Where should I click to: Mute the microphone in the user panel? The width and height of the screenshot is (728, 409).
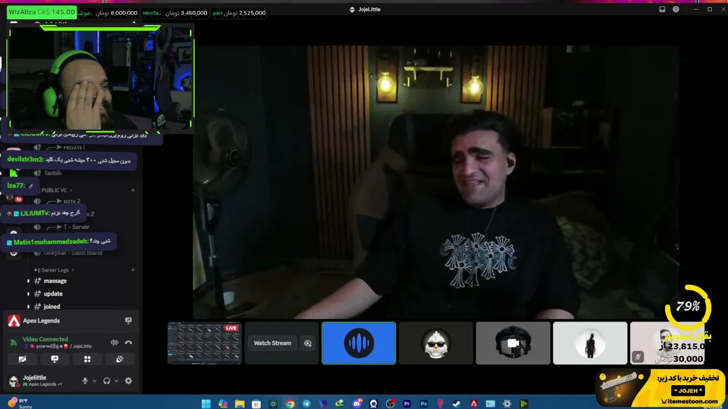click(85, 381)
